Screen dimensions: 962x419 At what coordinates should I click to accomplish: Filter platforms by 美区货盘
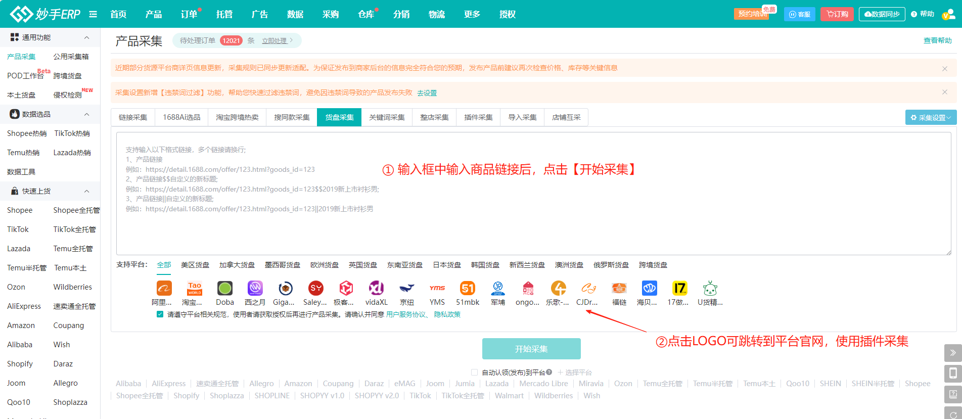click(195, 265)
